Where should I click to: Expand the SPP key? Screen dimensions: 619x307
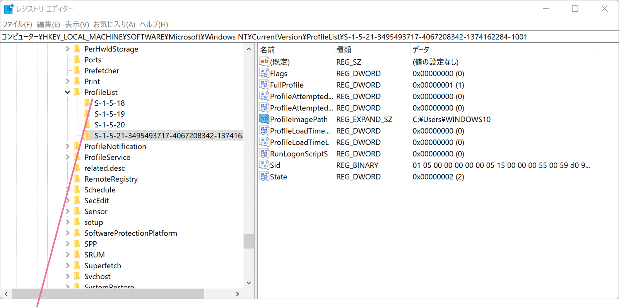click(68, 244)
